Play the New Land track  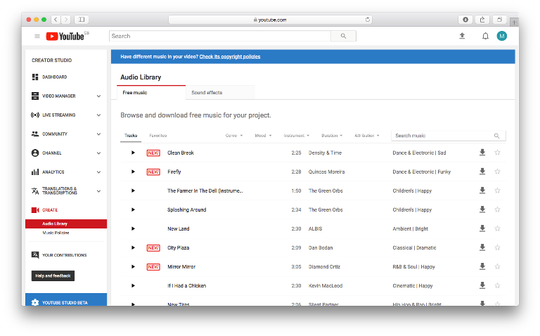pyautogui.click(x=133, y=228)
